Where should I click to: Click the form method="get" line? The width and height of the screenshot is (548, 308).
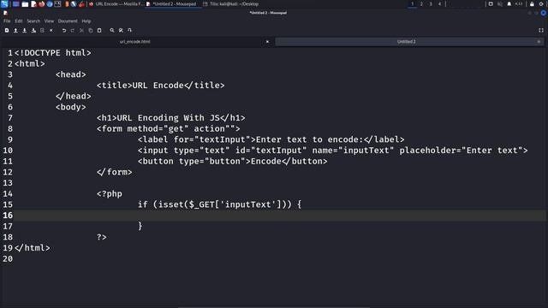pos(168,128)
